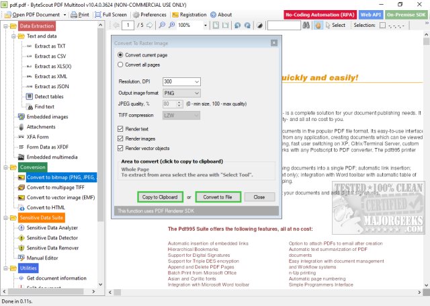Open the Resolution DPI dropdown
The image size is (430, 306).
coord(197,81)
